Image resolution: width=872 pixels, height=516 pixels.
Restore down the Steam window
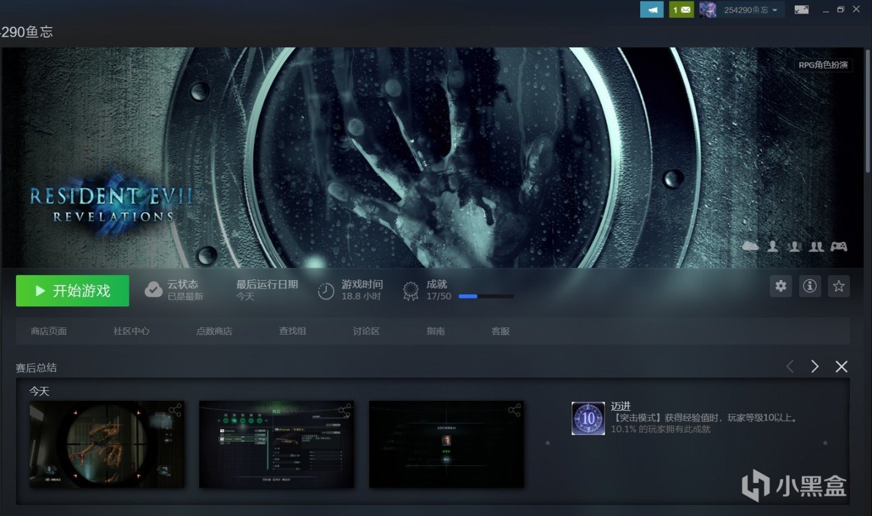[x=841, y=10]
